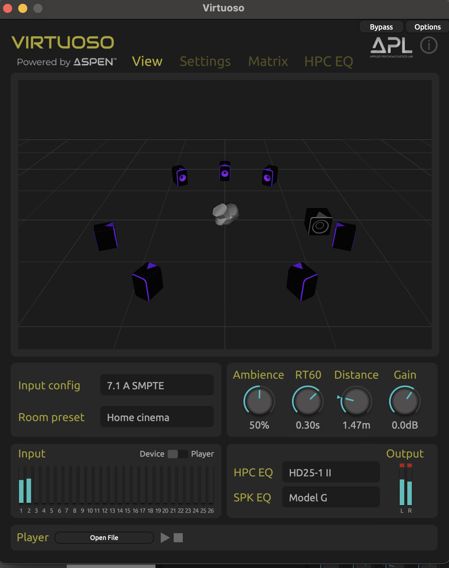Click the output L level meter
Image resolution: width=449 pixels, height=568 pixels.
pos(402,484)
